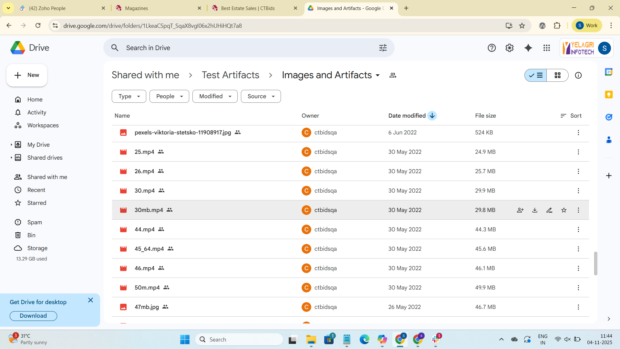Open the Modified filter dropdown
This screenshot has height=349, width=620.
(x=215, y=96)
